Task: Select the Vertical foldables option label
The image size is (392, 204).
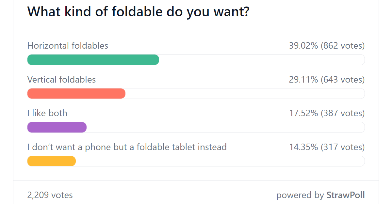Action: pos(61,79)
